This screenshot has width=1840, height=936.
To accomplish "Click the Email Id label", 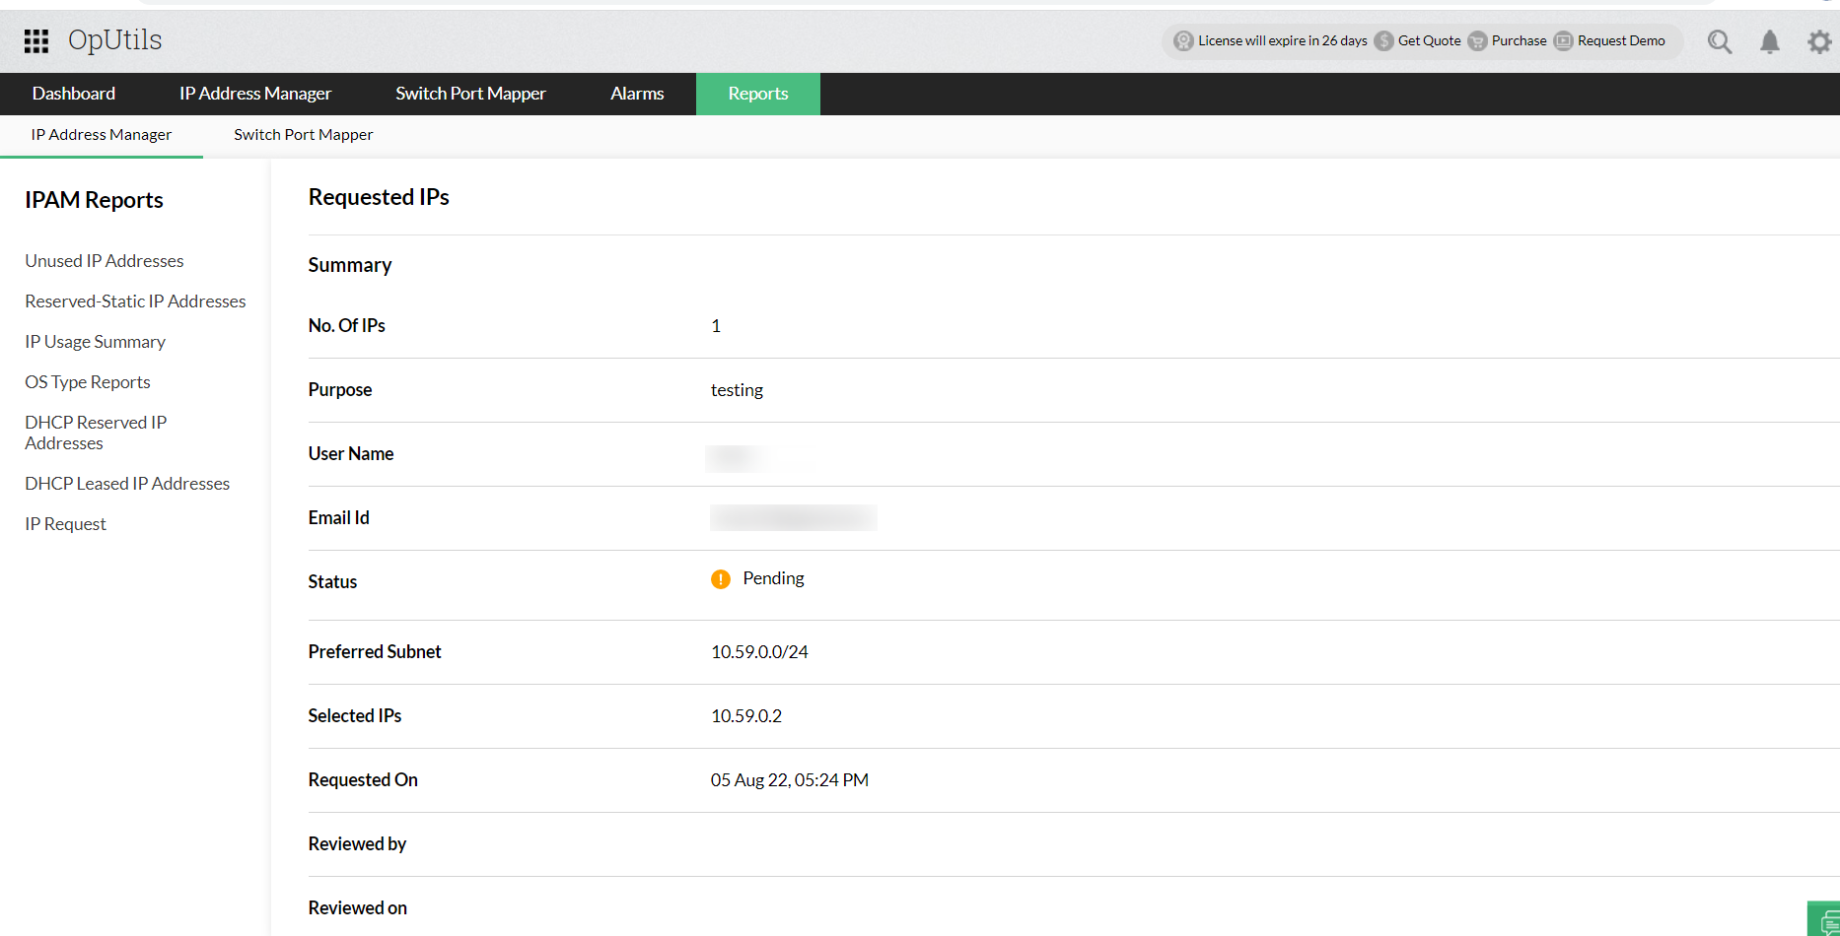I will 339,518.
